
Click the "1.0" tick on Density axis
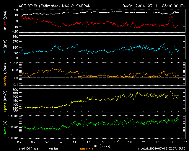16,78
